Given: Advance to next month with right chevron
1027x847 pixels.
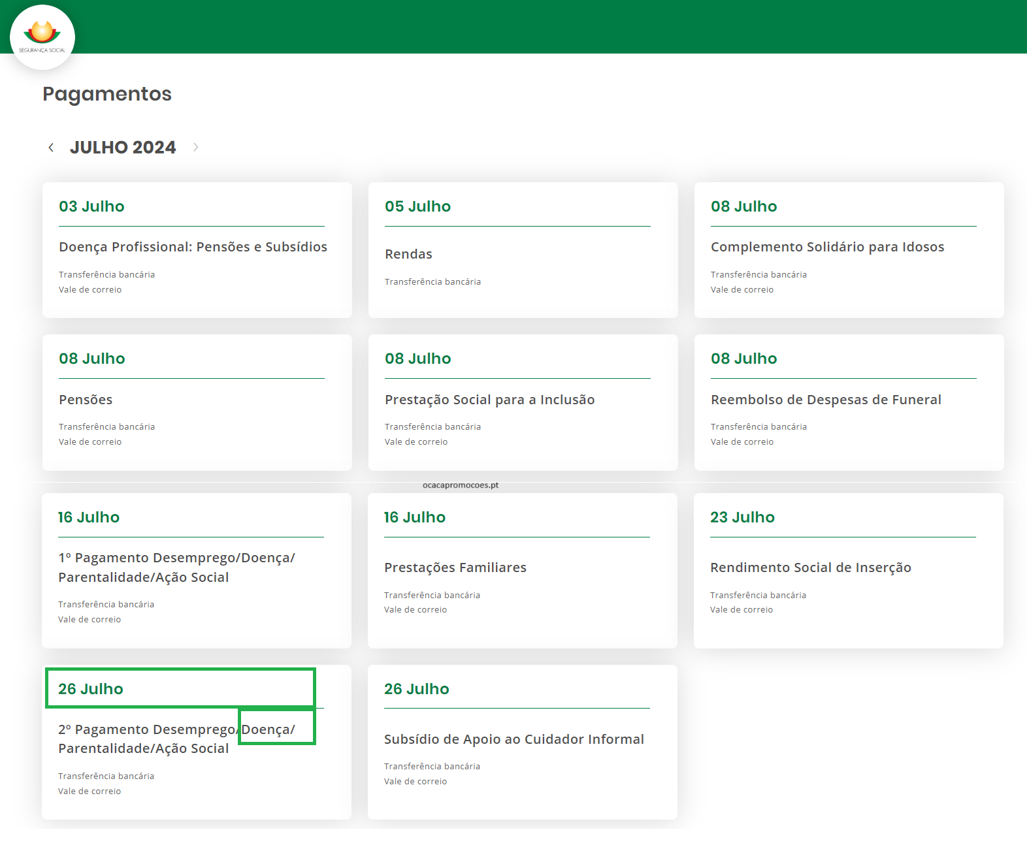Looking at the screenshot, I should (195, 148).
